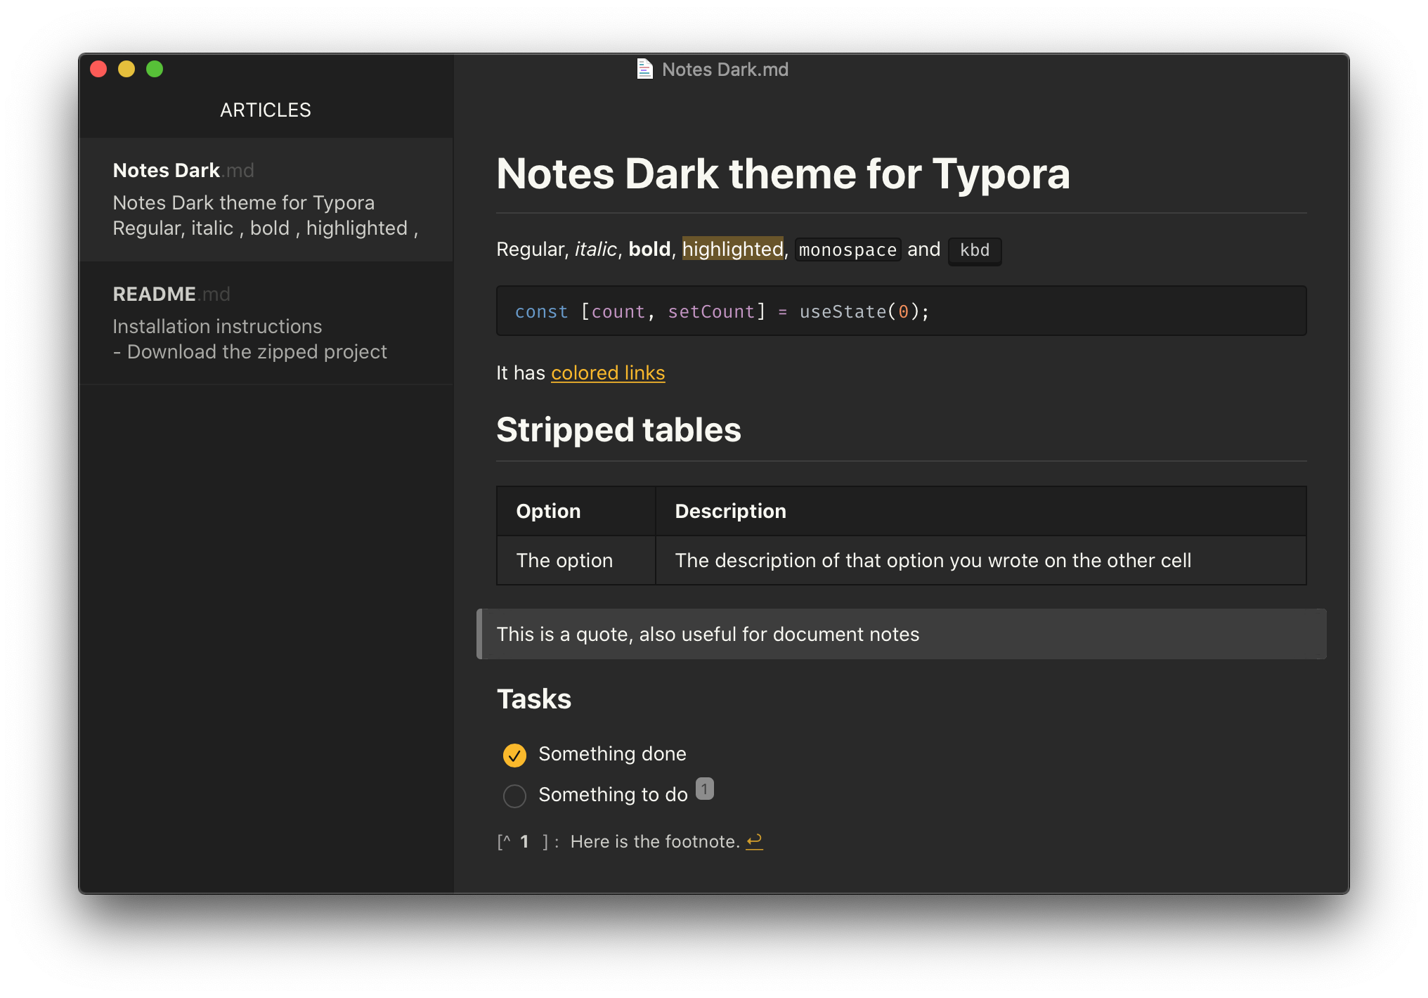Zoom the window with the green button
The width and height of the screenshot is (1428, 998).
155,69
